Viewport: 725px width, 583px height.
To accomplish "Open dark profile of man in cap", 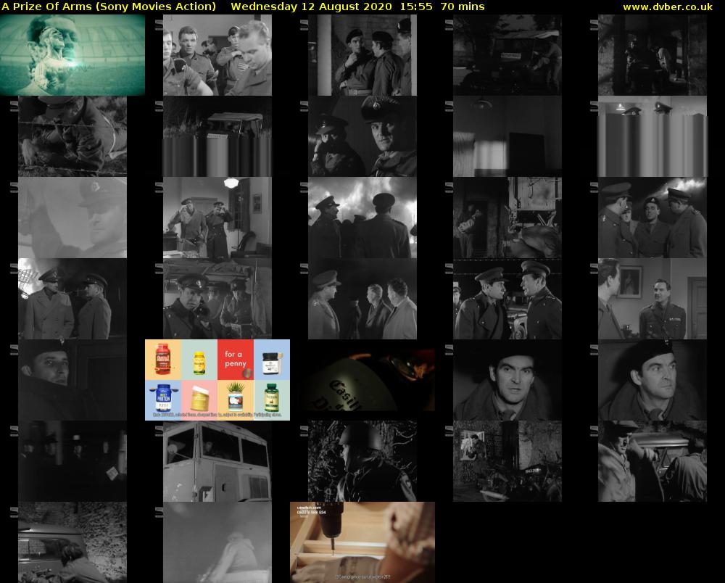I will [x=72, y=380].
